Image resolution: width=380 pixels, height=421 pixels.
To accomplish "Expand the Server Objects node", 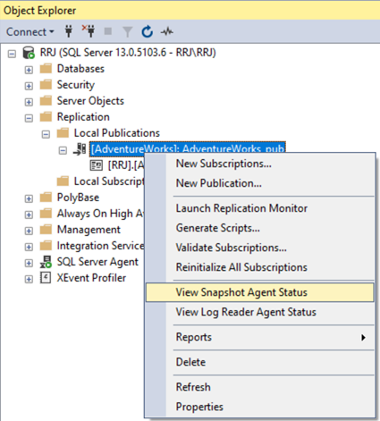I will coord(29,102).
